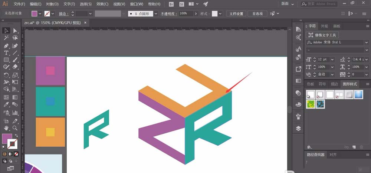Open the kerning 自动 dropdown
This screenshot has width=371, height=173.
(x=332, y=74)
